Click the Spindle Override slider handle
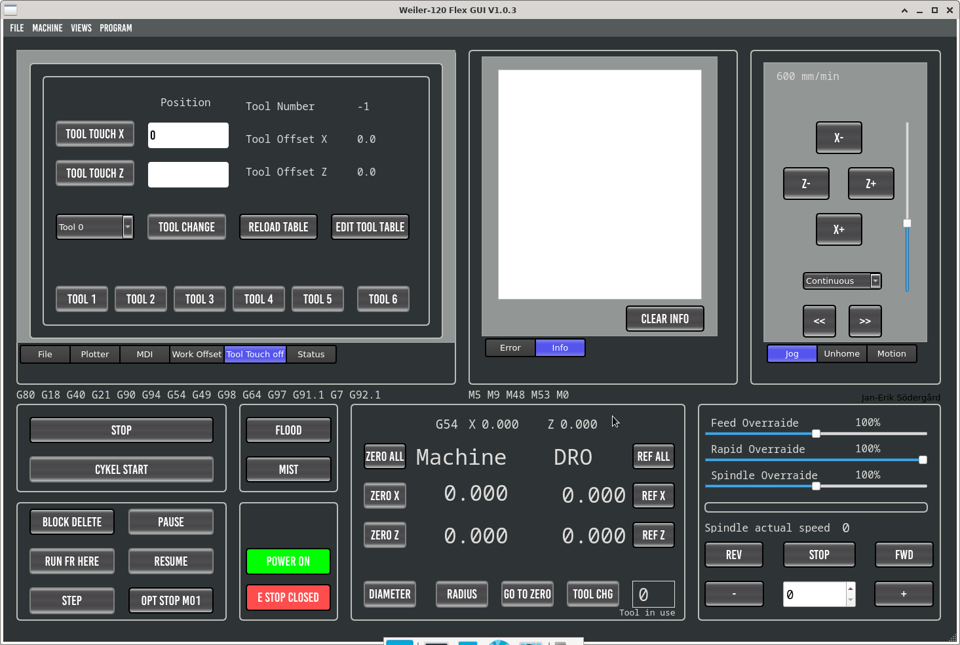Viewport: 960px width, 645px height. pyautogui.click(x=816, y=486)
